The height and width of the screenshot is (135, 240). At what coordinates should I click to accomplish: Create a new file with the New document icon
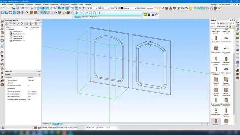3,8
